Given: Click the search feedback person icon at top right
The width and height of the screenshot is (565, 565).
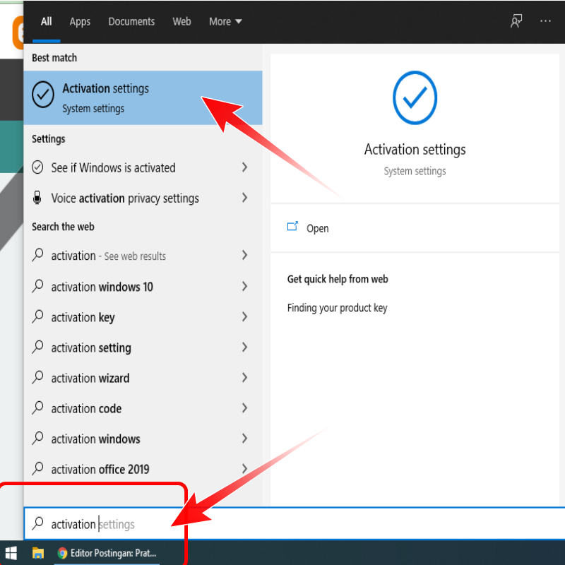Looking at the screenshot, I should click(516, 21).
